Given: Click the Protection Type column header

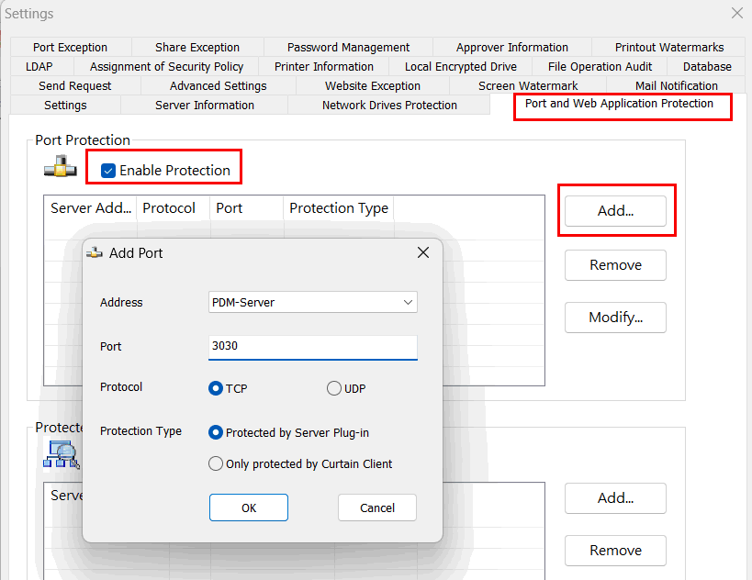Looking at the screenshot, I should (x=338, y=208).
